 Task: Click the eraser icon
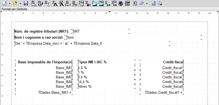click(x=142, y=3)
